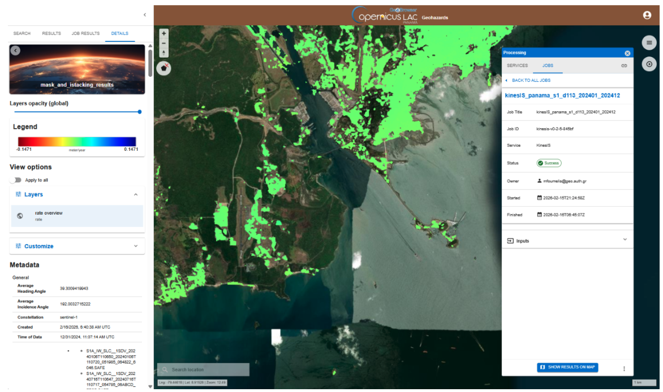Image resolution: width=663 pixels, height=392 pixels.
Task: Switch to the Services tab
Action: click(517, 66)
